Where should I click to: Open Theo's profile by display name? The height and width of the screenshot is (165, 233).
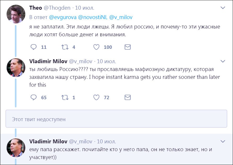(x=36, y=8)
